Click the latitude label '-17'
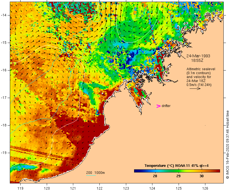The image size is (231, 191). click(x=4, y=98)
